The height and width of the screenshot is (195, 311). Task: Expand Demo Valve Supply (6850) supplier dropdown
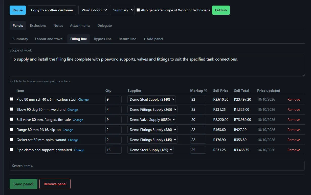152,120
